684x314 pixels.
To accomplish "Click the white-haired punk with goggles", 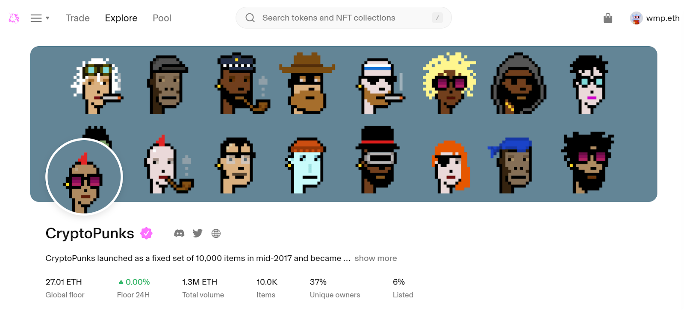I will click(x=97, y=86).
